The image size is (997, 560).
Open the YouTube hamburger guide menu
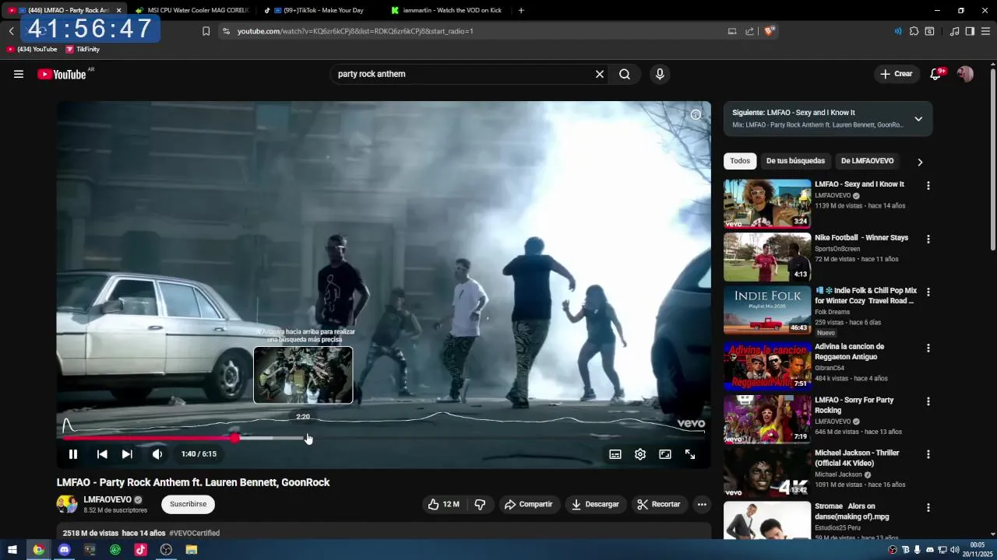pyautogui.click(x=19, y=74)
